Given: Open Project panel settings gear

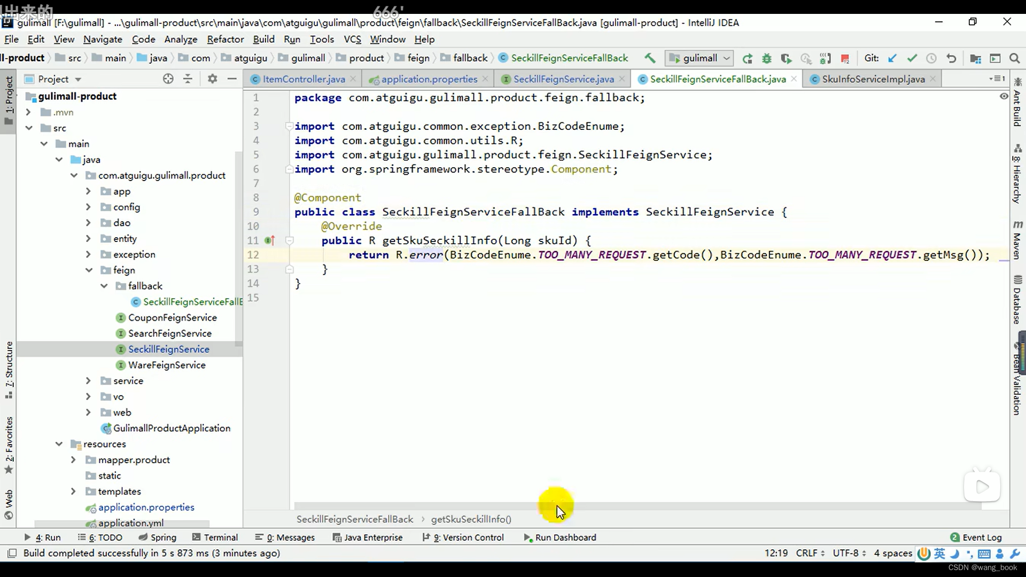Looking at the screenshot, I should [x=212, y=79].
